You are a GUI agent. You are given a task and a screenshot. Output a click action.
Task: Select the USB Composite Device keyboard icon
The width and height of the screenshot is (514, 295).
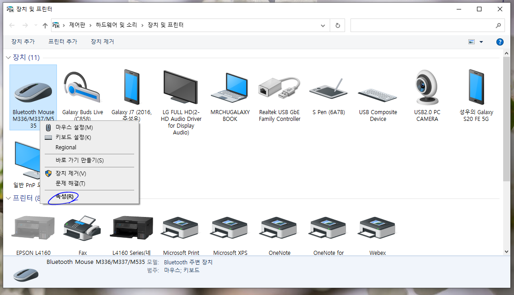pyautogui.click(x=378, y=95)
